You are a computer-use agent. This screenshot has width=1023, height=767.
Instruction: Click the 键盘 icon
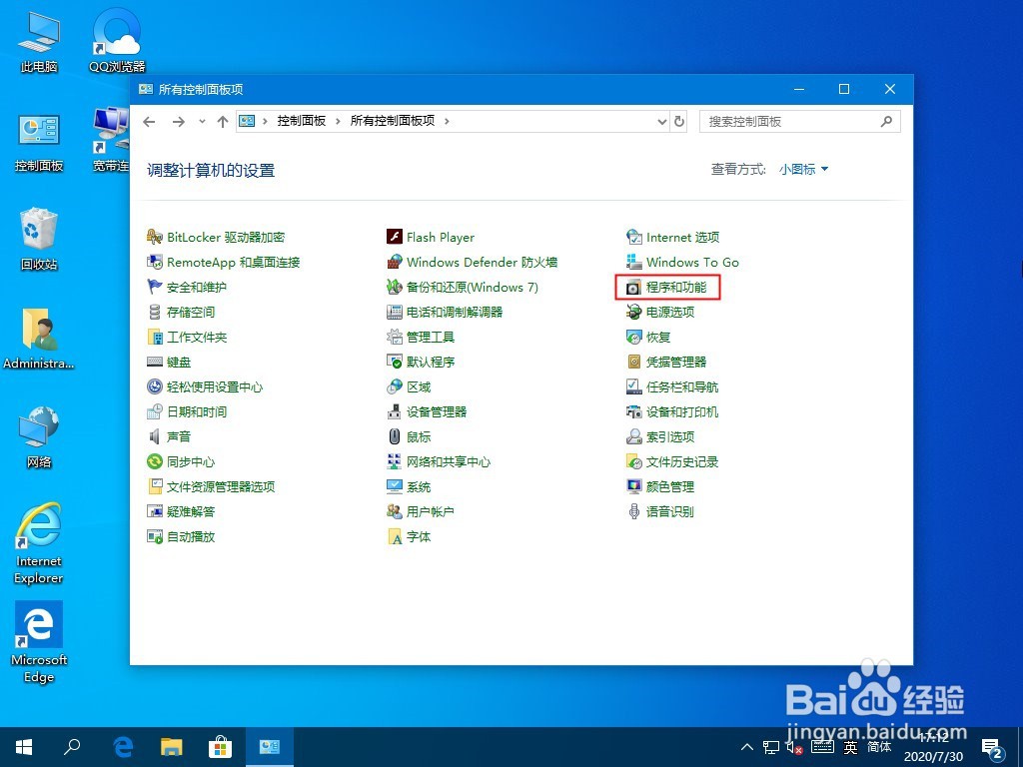pyautogui.click(x=155, y=362)
